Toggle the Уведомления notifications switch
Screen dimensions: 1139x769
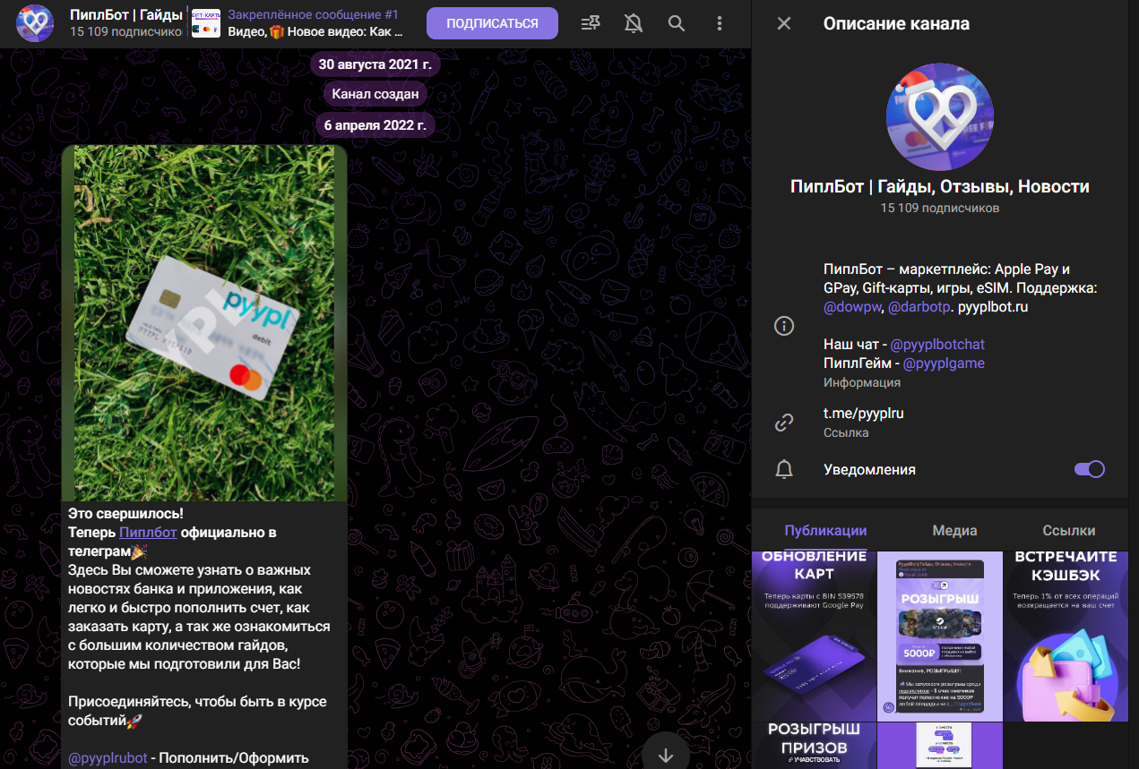(1090, 469)
